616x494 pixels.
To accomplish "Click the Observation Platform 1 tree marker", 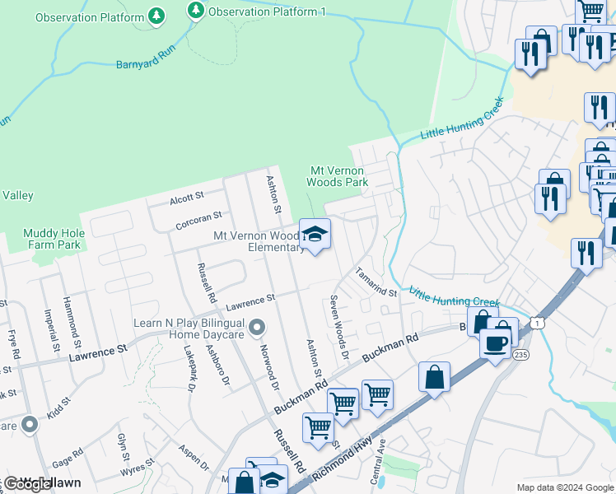I will pyautogui.click(x=196, y=10).
